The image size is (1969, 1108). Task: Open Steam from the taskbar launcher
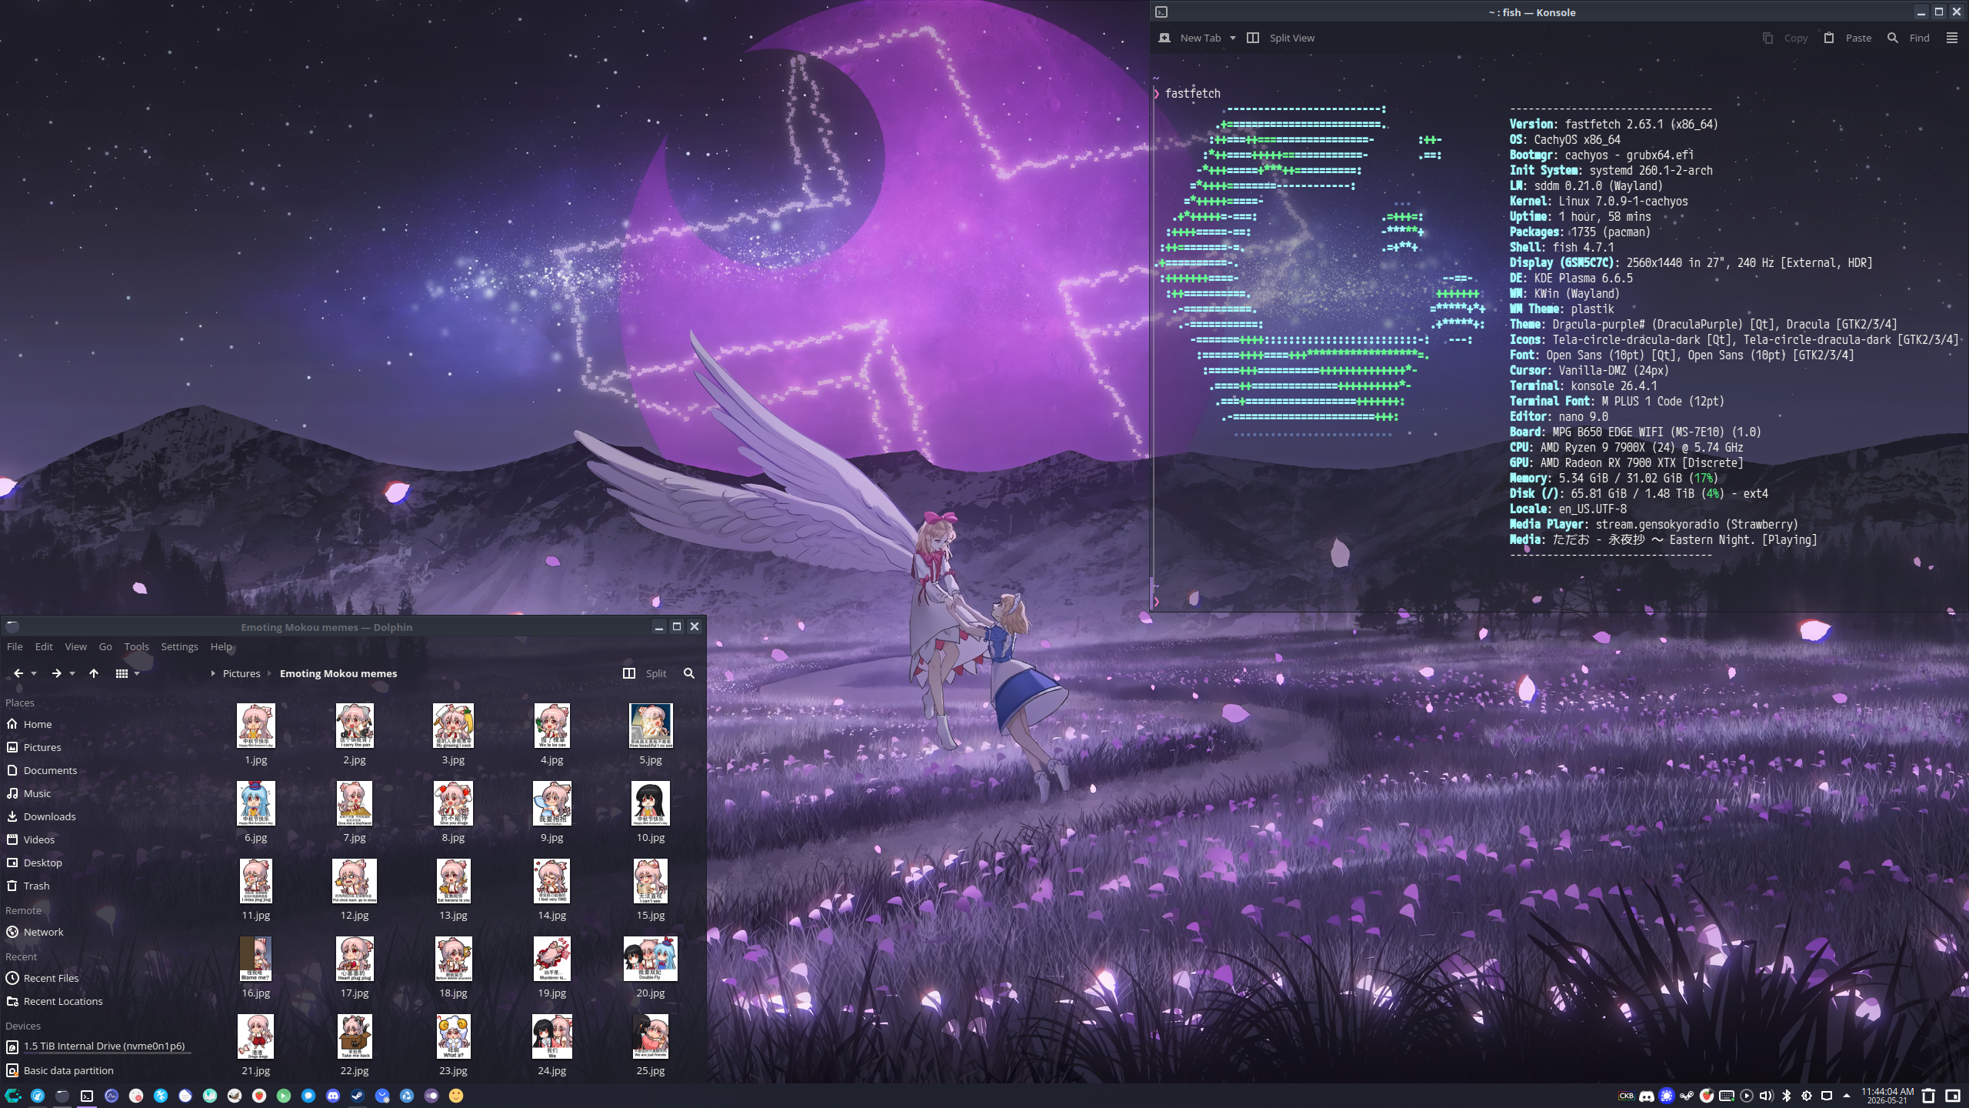pyautogui.click(x=358, y=1096)
